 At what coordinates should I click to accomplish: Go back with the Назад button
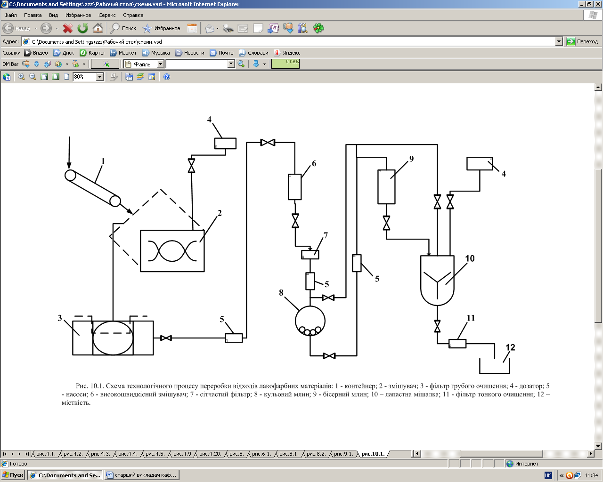tap(17, 28)
